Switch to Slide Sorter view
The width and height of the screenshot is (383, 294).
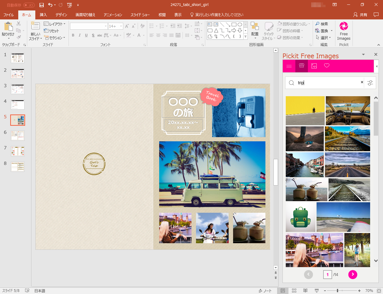(x=294, y=290)
